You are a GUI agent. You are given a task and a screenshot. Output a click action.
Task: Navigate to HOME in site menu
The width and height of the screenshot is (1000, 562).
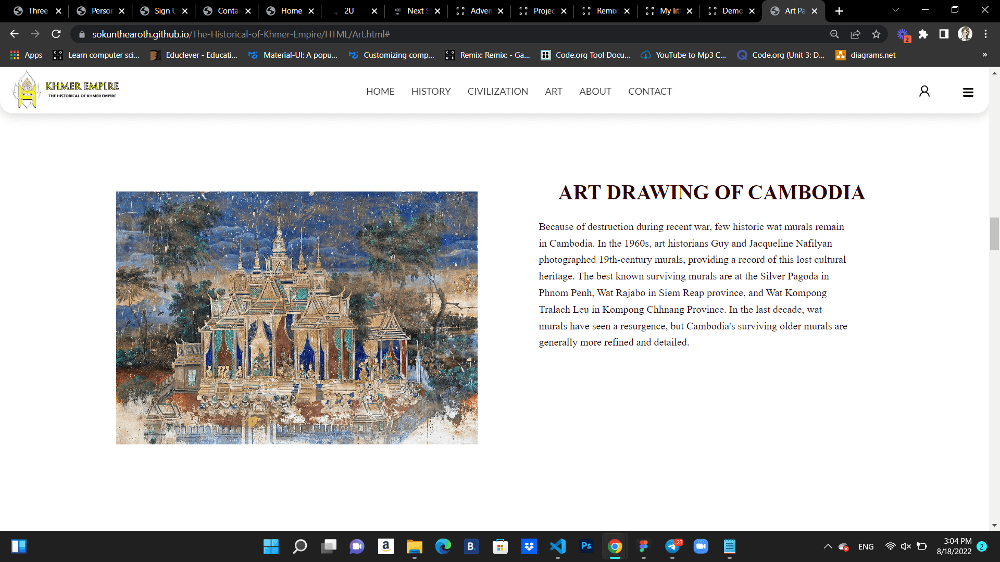click(380, 92)
